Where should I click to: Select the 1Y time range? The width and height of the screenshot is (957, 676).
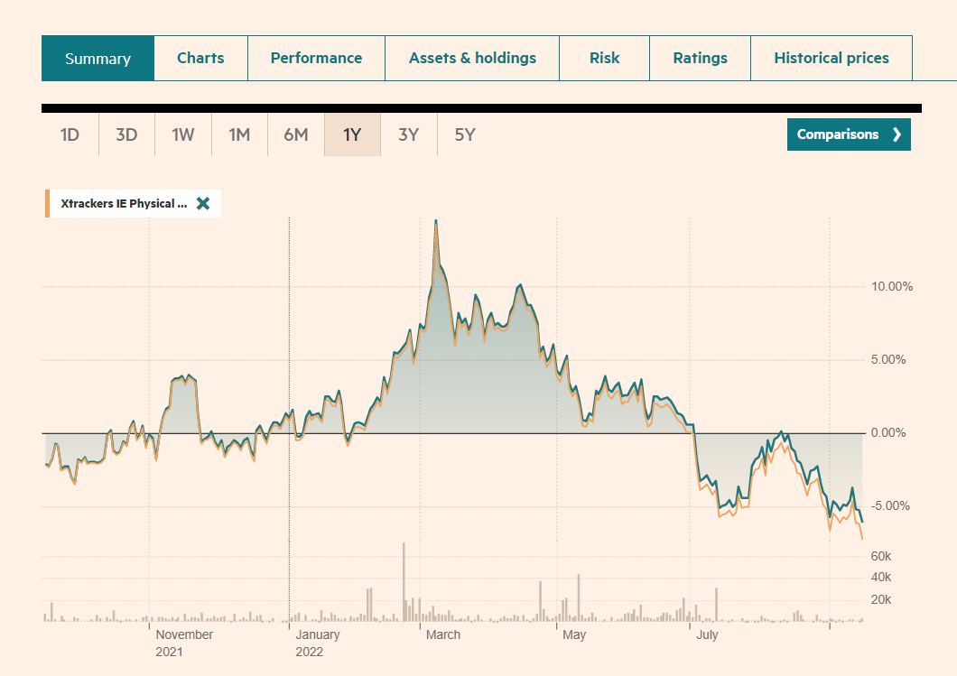[x=352, y=135]
